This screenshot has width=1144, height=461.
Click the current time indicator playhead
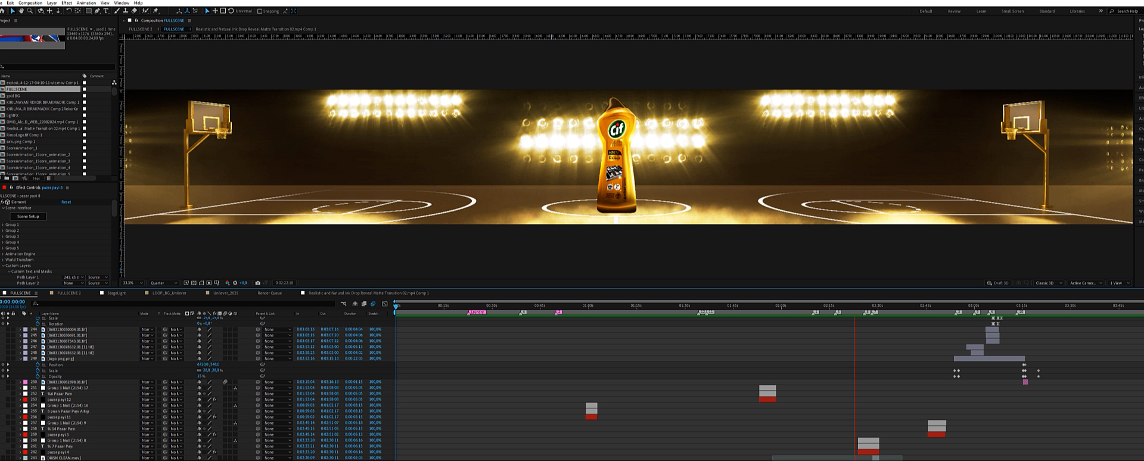tap(396, 306)
